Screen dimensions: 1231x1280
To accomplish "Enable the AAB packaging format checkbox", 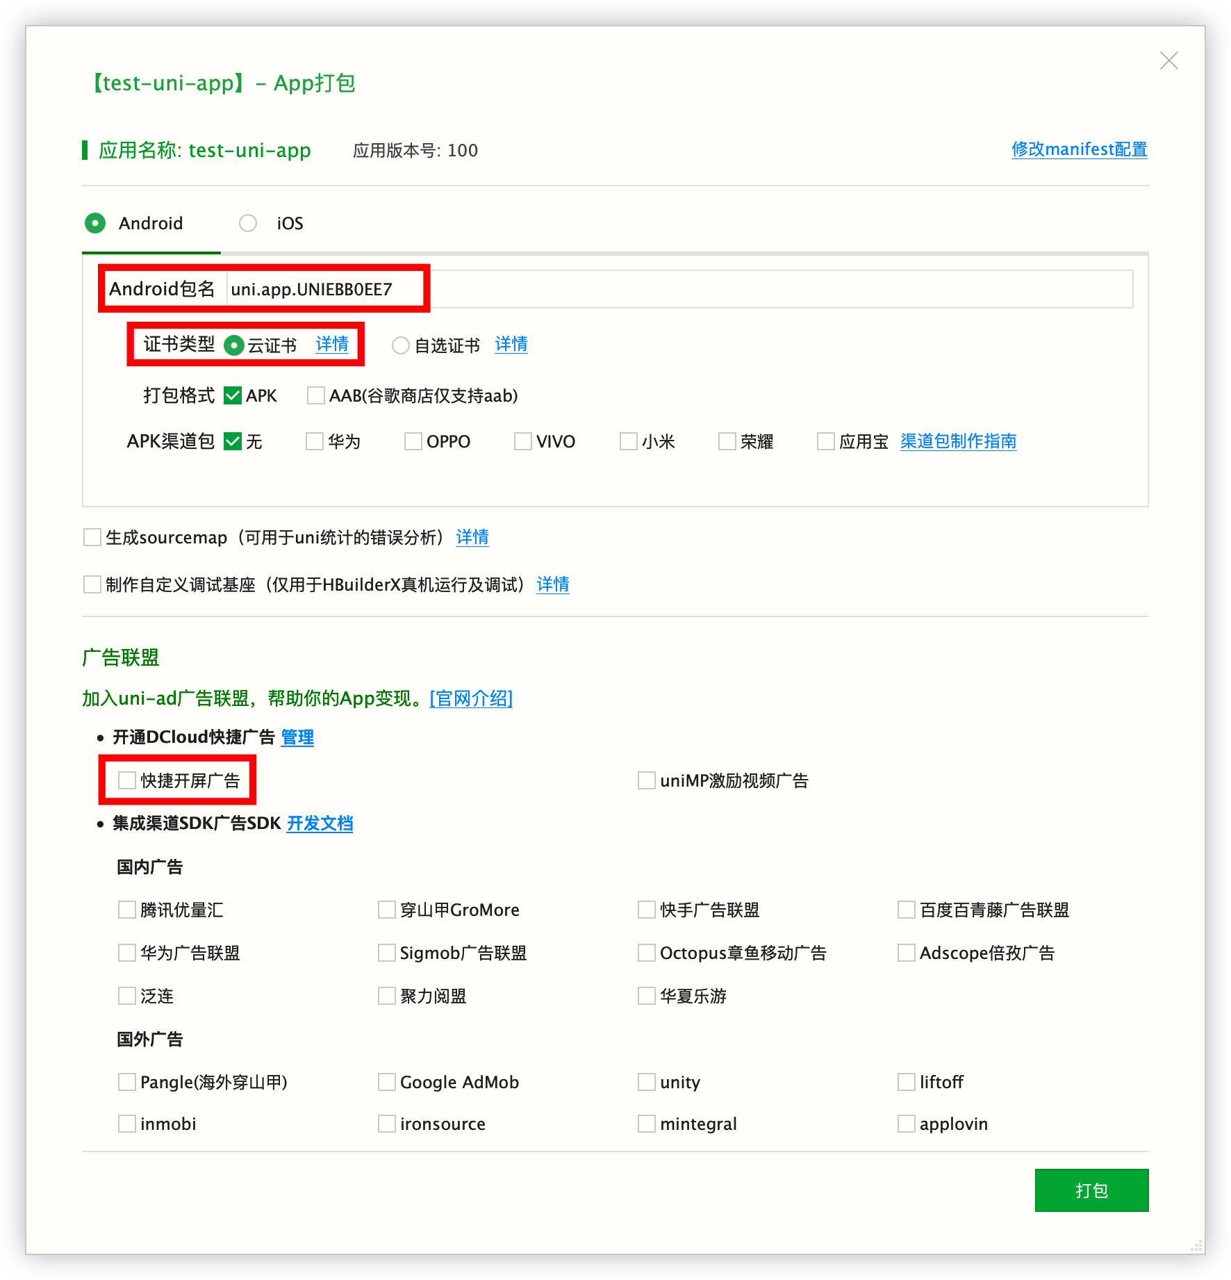I will pyautogui.click(x=316, y=395).
